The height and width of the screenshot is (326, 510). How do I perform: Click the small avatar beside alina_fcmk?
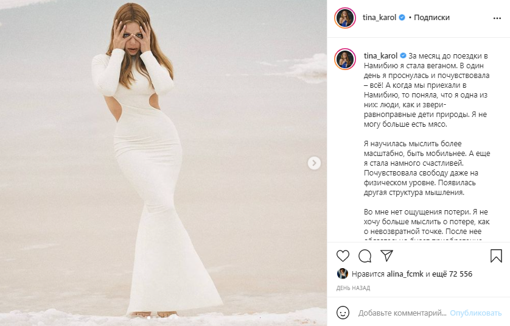343,274
